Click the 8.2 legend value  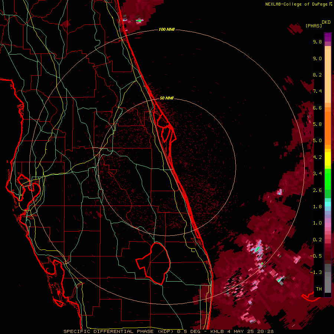pyautogui.click(x=317, y=75)
